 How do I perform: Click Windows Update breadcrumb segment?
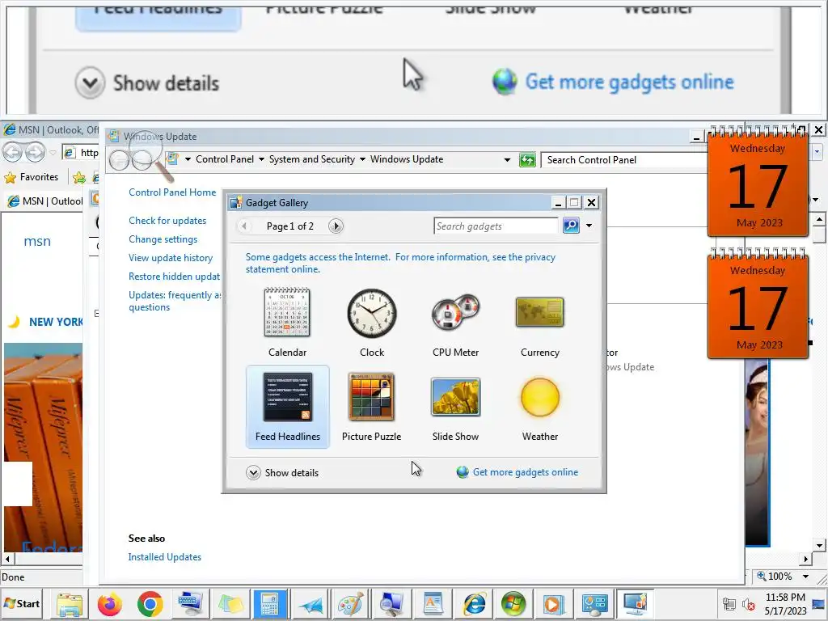click(x=407, y=159)
